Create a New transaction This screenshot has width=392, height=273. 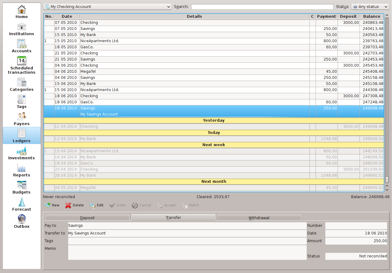click(52, 205)
